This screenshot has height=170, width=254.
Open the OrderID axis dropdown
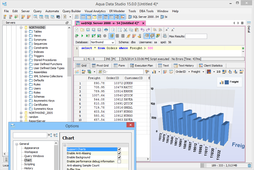coord(189,72)
